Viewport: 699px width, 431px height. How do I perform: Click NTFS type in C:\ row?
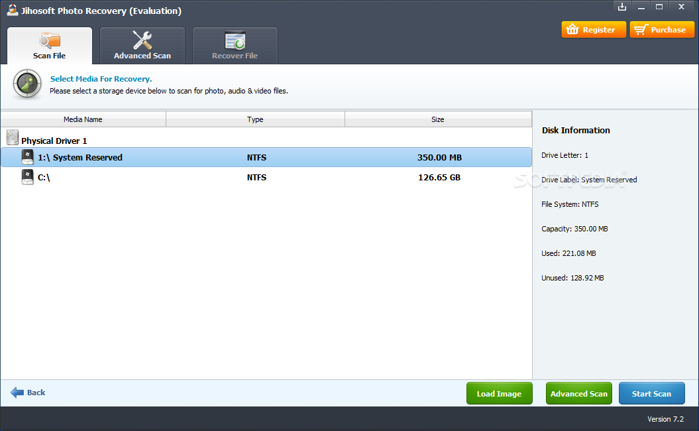(257, 178)
